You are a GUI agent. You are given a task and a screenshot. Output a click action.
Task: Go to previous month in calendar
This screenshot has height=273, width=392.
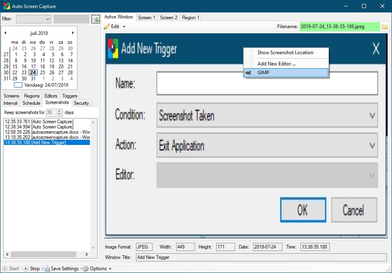click(5, 33)
